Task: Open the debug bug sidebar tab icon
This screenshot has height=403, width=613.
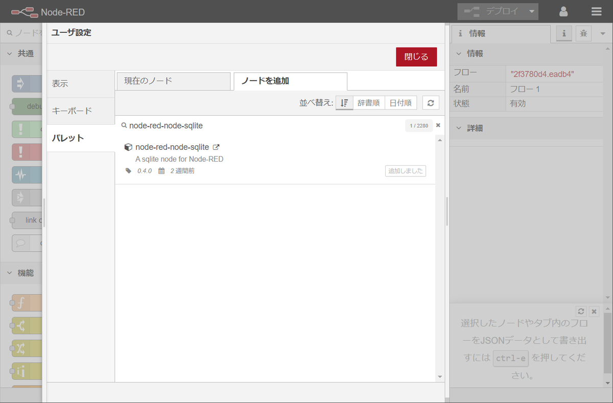Action: (583, 34)
